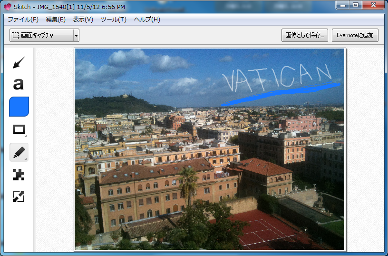Close the Skitch window
The height and width of the screenshot is (256, 388).
pyautogui.click(x=373, y=5)
